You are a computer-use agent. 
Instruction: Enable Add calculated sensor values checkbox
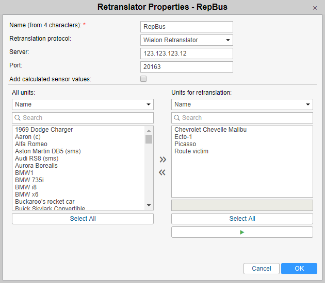click(143, 79)
